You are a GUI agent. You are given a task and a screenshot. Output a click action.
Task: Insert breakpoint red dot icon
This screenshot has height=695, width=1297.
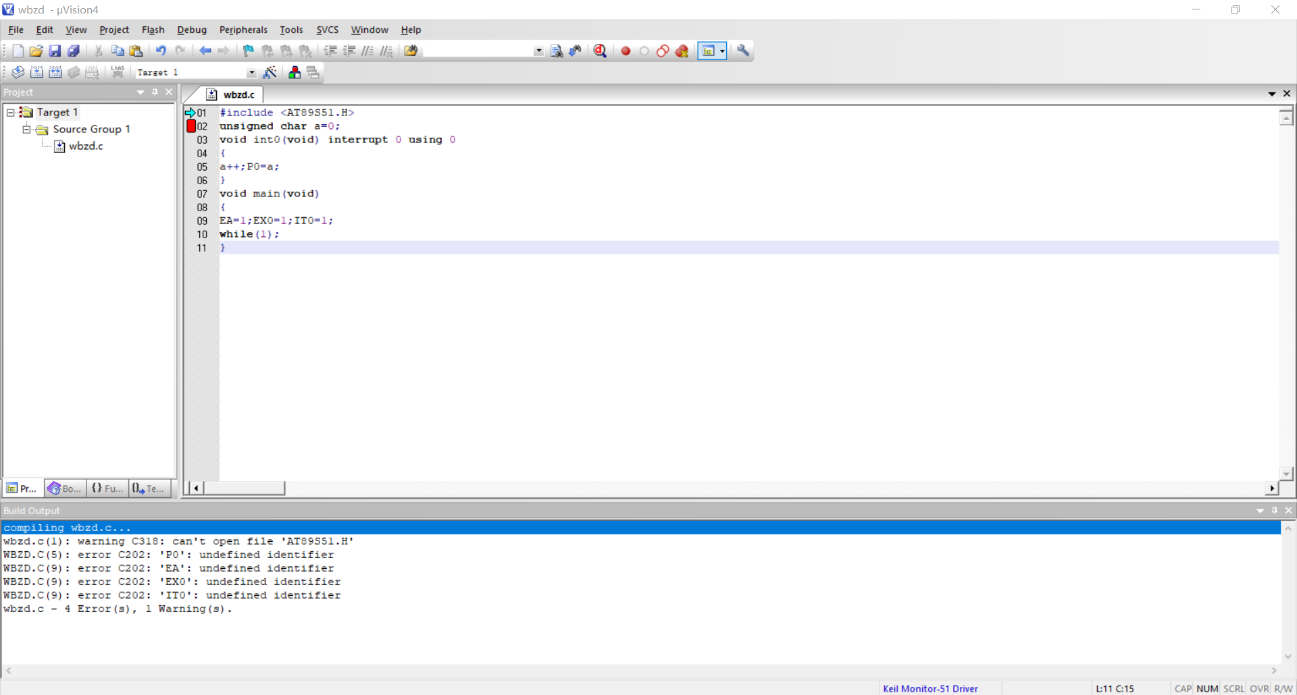pos(626,51)
